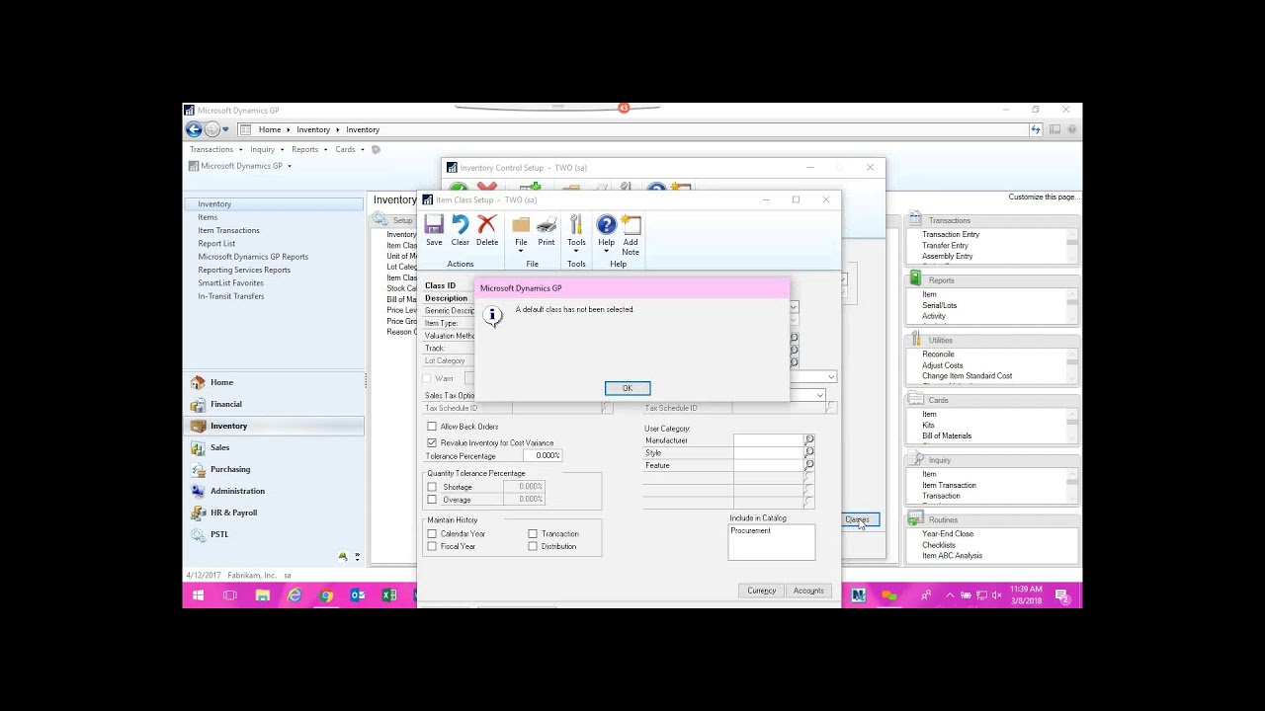1265x711 pixels.
Task: Click the Back navigation arrow
Action: (x=194, y=129)
